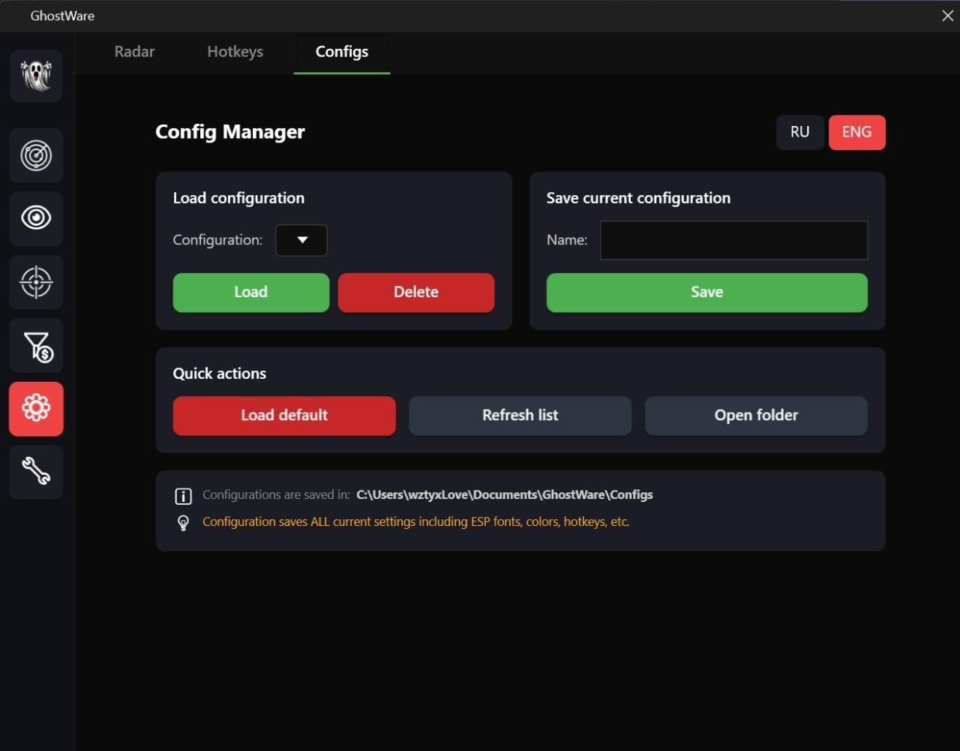Click the info icon beside the configurations path
Screen dimensions: 960x751
click(183, 496)
